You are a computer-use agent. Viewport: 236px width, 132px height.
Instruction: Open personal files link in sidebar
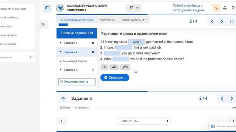[x=8, y=35]
